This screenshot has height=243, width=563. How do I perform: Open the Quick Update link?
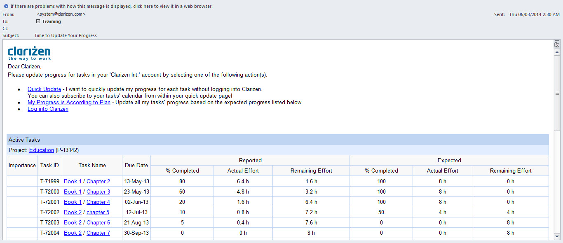44,89
